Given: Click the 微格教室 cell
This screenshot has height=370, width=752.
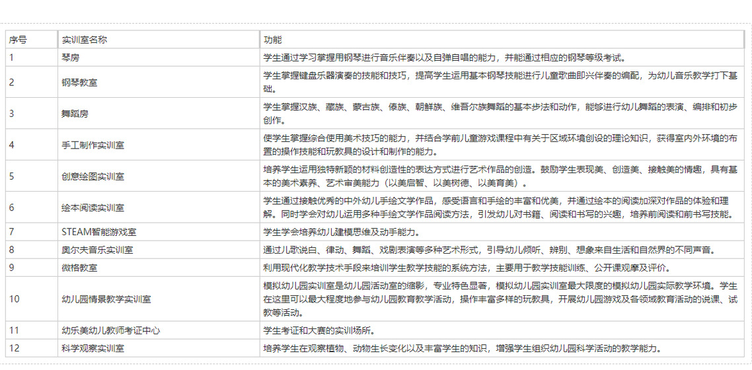Looking at the screenshot, I should 79,268.
